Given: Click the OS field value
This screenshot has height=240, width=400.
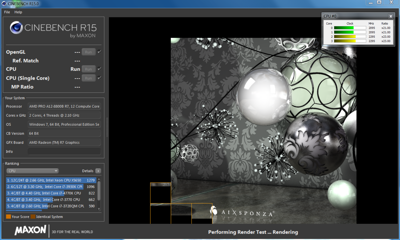Looking at the screenshot, I should pyautogui.click(x=64, y=124).
